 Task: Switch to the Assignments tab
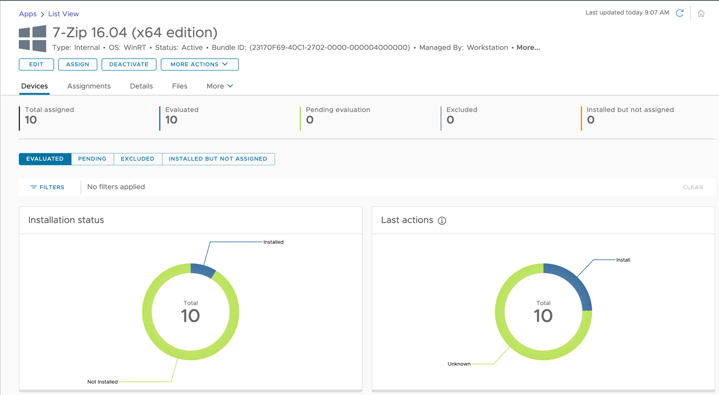[89, 86]
